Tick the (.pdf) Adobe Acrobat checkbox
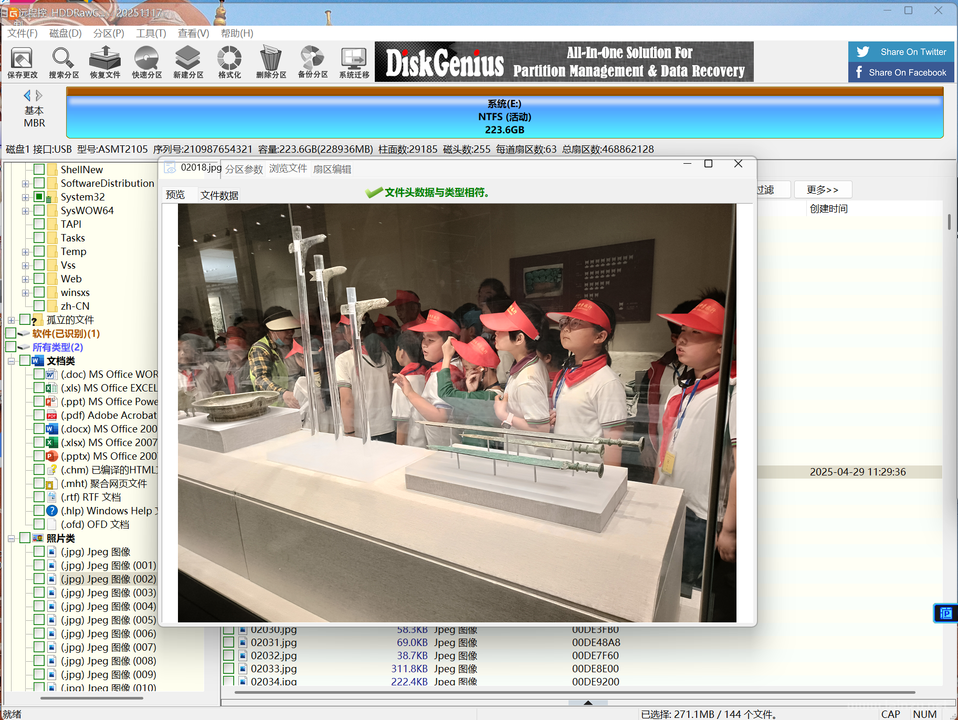Viewport: 958px width, 720px height. [x=39, y=415]
